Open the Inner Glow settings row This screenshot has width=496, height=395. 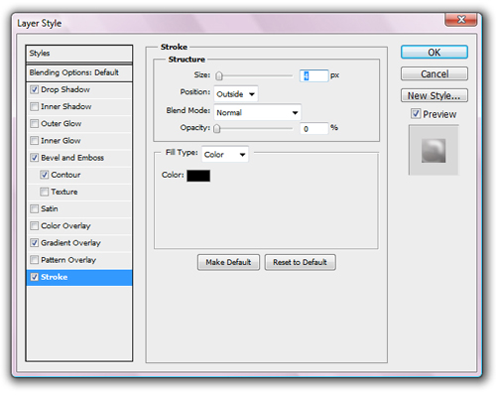pos(79,141)
